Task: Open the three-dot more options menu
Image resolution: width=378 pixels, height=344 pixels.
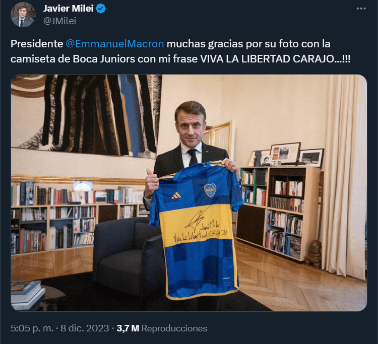Action: pyautogui.click(x=361, y=9)
